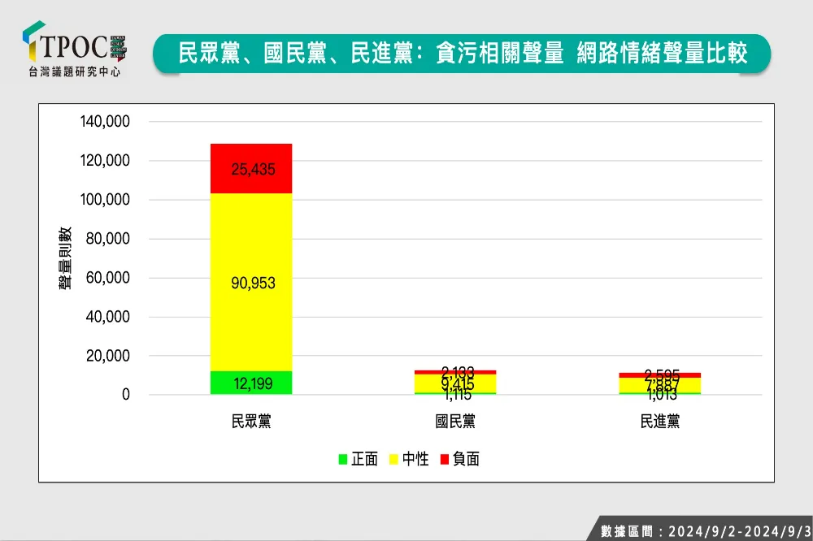Viewport: 813px width, 541px height.
Task: Click the 120,000 axis value
Action: click(105, 160)
